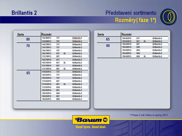Click the size cell '195/60R14'
Image resolution: width=182 pixels, height=136 pixels.
point(127,50)
